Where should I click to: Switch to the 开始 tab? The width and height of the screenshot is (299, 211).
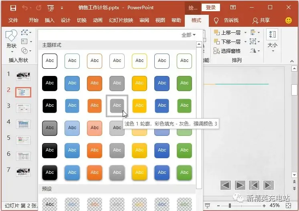pos(33,20)
